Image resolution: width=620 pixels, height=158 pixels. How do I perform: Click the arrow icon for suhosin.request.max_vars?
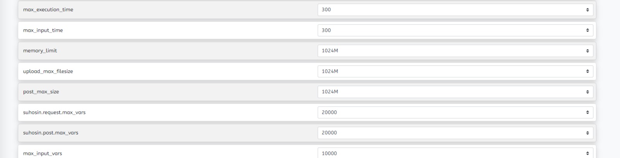pyautogui.click(x=587, y=112)
